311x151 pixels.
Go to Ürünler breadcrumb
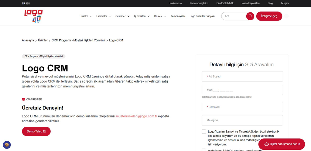coord(43,40)
